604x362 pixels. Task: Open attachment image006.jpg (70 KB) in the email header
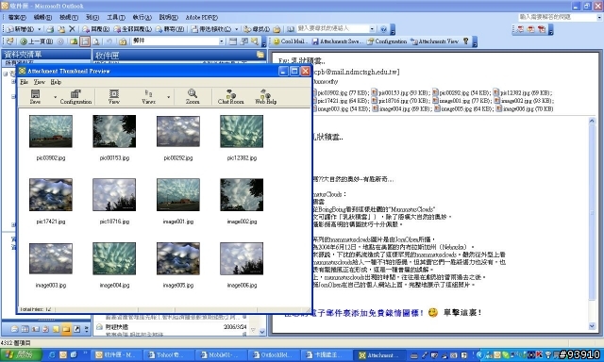click(525, 108)
